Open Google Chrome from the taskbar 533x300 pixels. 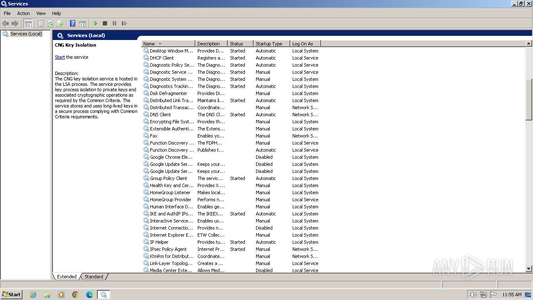[x=75, y=295]
